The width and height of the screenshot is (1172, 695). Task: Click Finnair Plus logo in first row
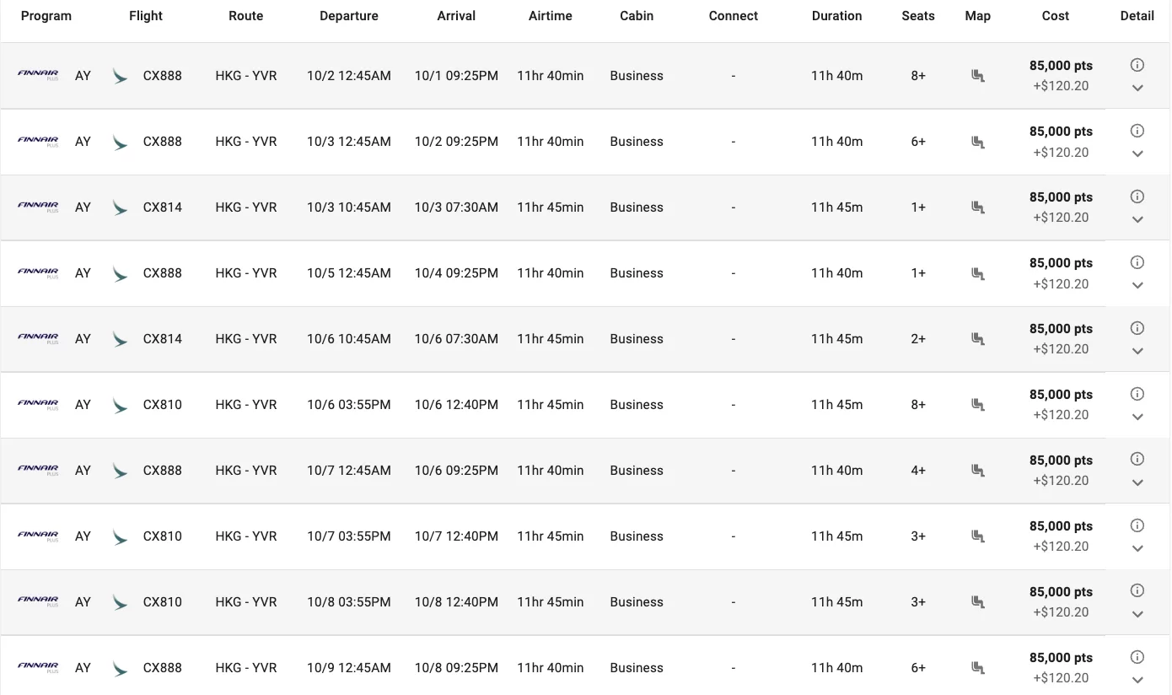pyautogui.click(x=38, y=75)
